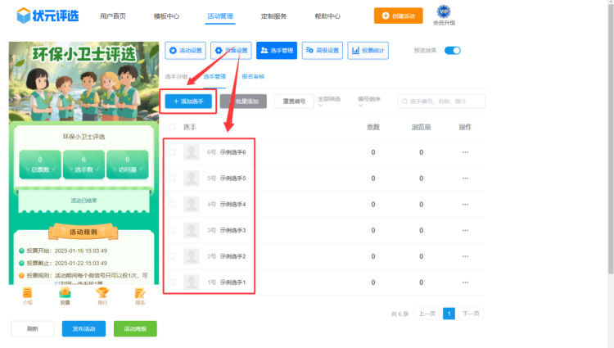
Task: Click the 投票 icon in preview navigation
Action: click(65, 293)
